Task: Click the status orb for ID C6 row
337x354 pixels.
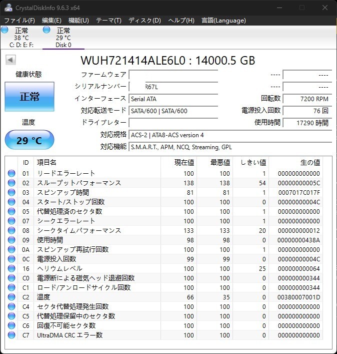Action: tap(11, 325)
